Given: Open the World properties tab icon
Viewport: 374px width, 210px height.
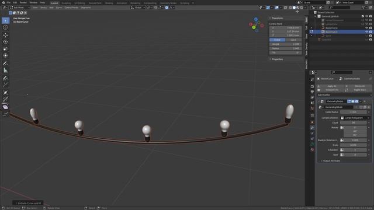Looking at the screenshot, I should 312,108.
